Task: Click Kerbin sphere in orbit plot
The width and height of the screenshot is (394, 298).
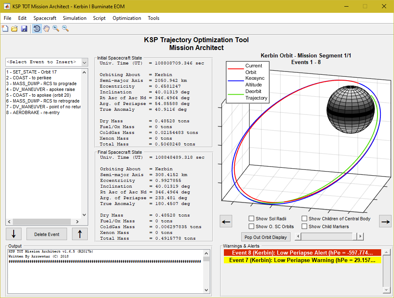Action: click(351, 110)
